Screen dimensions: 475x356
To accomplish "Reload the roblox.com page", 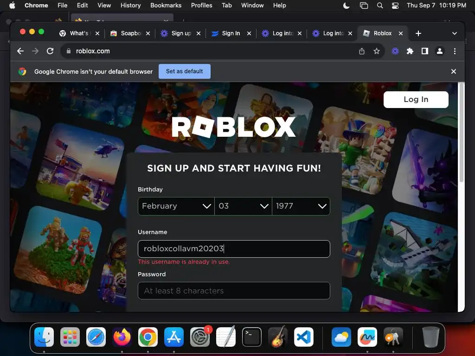I will [x=50, y=51].
